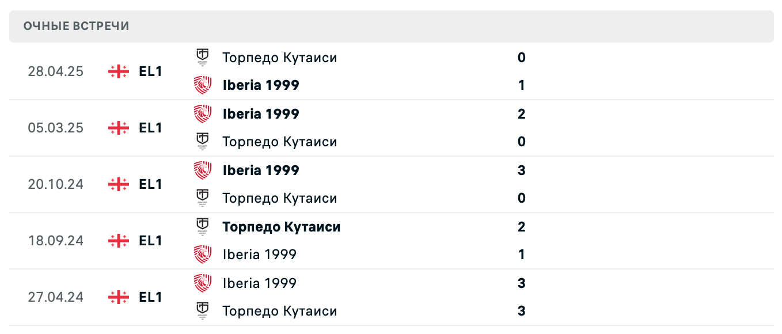Click Торпедо Кутаиси name in the bottom match

point(279,311)
